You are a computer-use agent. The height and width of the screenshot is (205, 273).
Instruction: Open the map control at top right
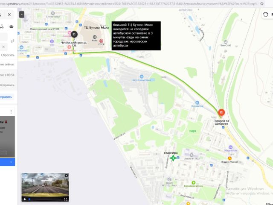(265, 15)
